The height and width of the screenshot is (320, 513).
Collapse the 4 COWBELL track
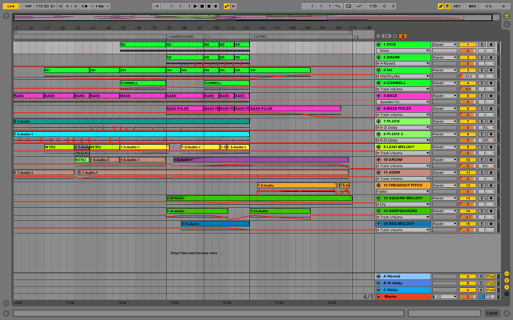pyautogui.click(x=379, y=82)
